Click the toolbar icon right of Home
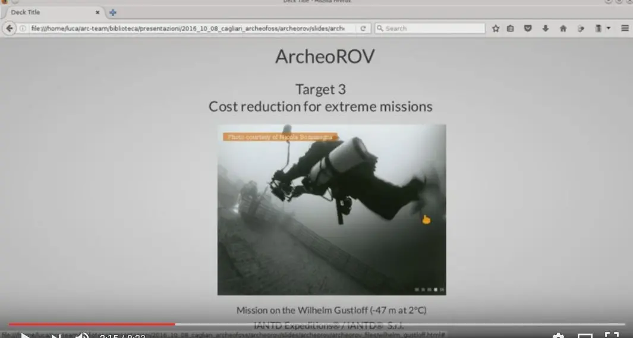This screenshot has width=633, height=338. coord(581,29)
